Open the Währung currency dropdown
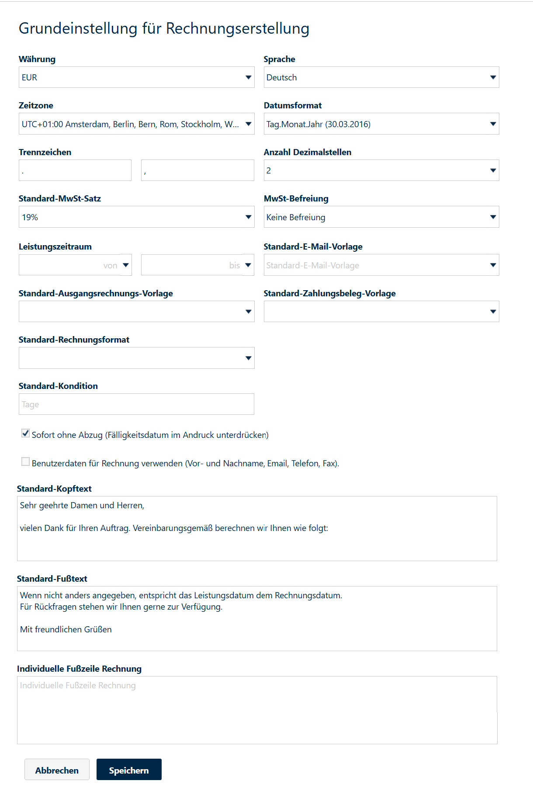 [x=136, y=77]
